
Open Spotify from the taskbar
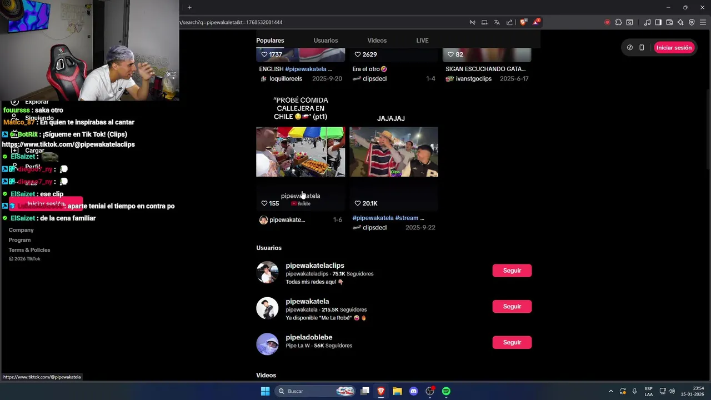pyautogui.click(x=446, y=391)
